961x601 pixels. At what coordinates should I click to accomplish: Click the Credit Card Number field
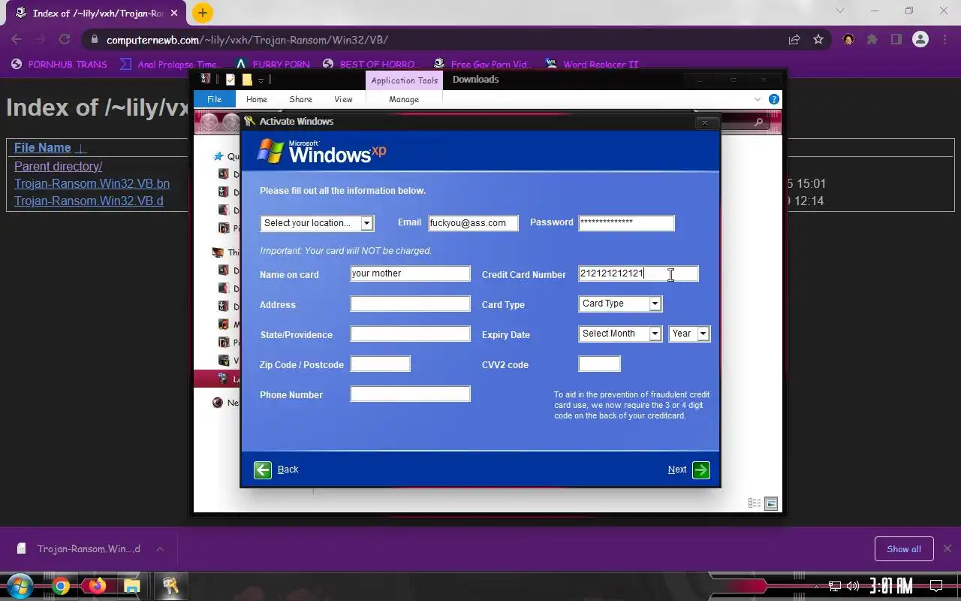pos(638,273)
